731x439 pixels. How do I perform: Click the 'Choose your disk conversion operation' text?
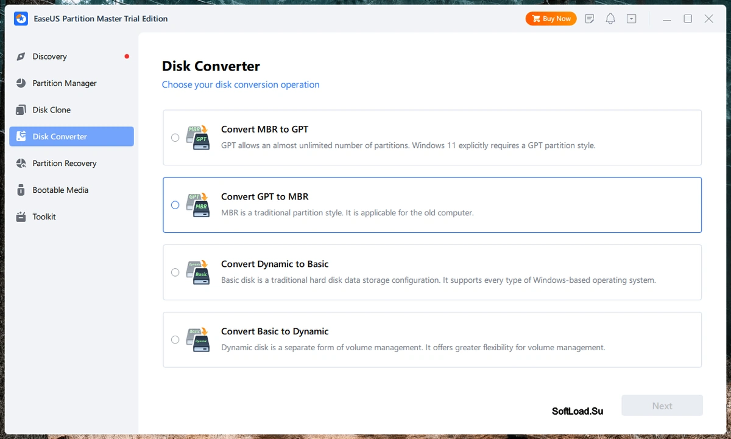pyautogui.click(x=241, y=85)
